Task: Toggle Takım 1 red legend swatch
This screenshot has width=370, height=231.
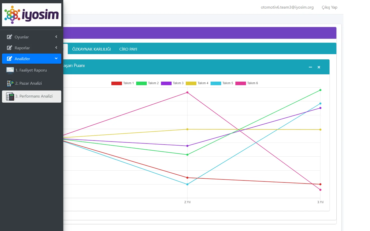Action: point(117,83)
